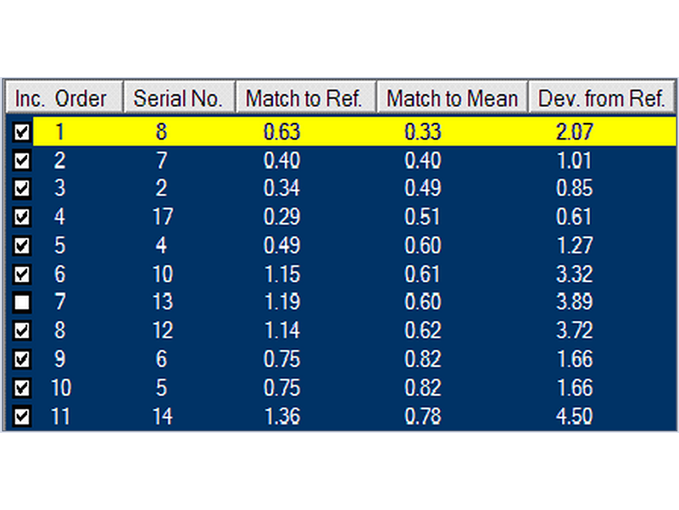Screen dimensions: 679x510
Task: Sort by Match to Ref. header
Action: tap(304, 98)
